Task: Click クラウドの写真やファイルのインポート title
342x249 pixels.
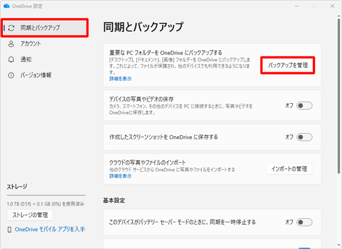Action: (x=148, y=162)
